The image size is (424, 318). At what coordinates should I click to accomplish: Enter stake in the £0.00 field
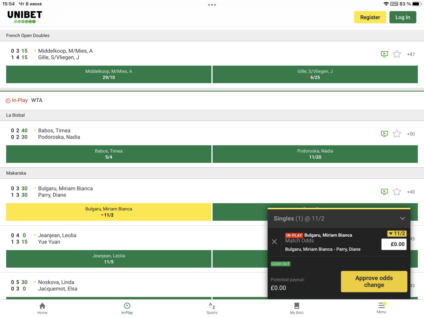click(x=394, y=244)
